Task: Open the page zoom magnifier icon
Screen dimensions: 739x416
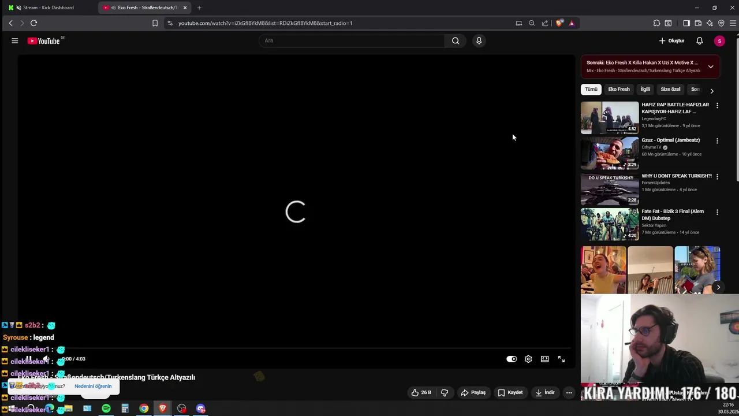Action: coord(532,23)
